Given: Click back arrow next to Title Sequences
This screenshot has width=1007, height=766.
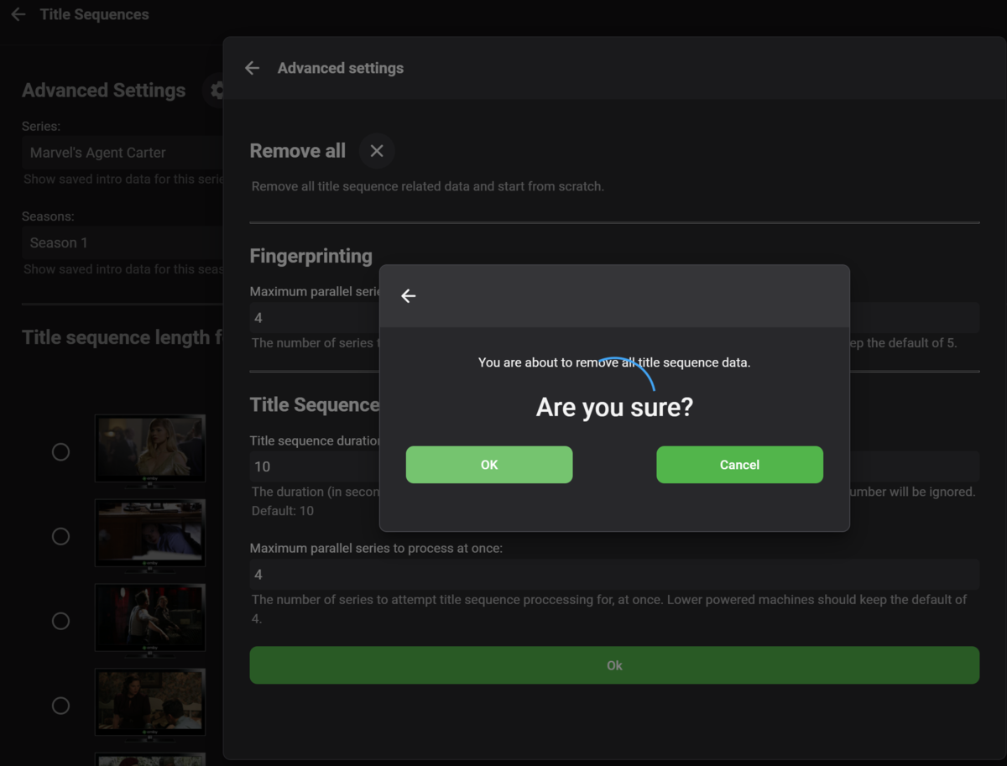Looking at the screenshot, I should coord(18,14).
